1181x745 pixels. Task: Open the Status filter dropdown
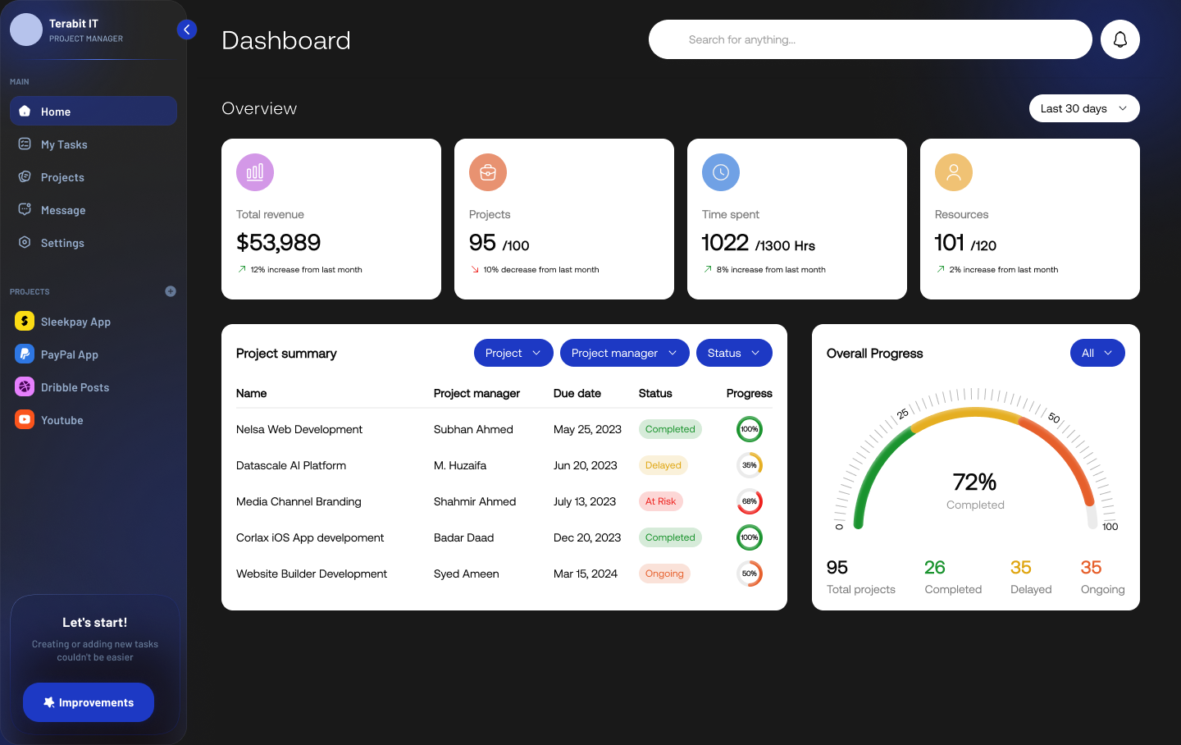coord(733,353)
